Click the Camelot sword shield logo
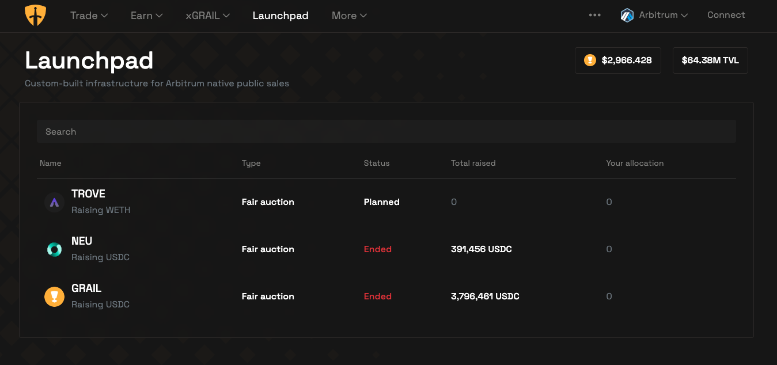 coord(35,16)
